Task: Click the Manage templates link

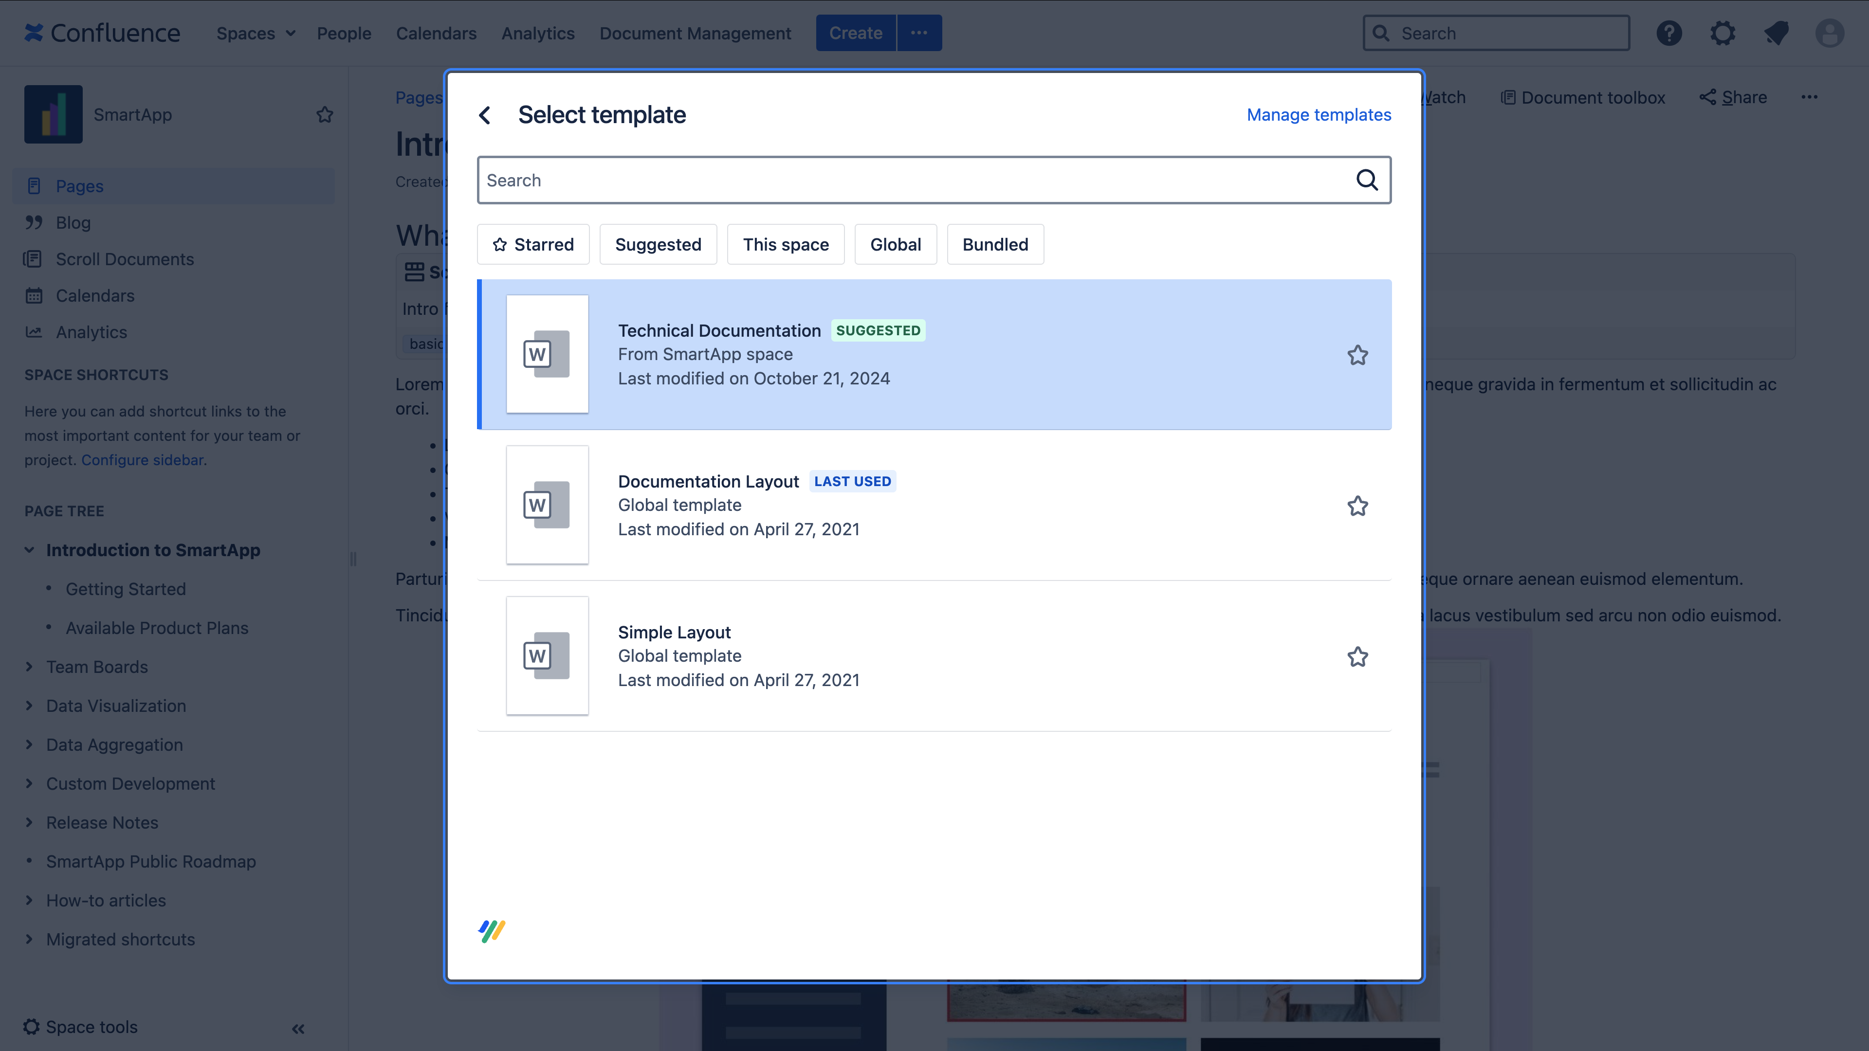Action: (x=1319, y=115)
